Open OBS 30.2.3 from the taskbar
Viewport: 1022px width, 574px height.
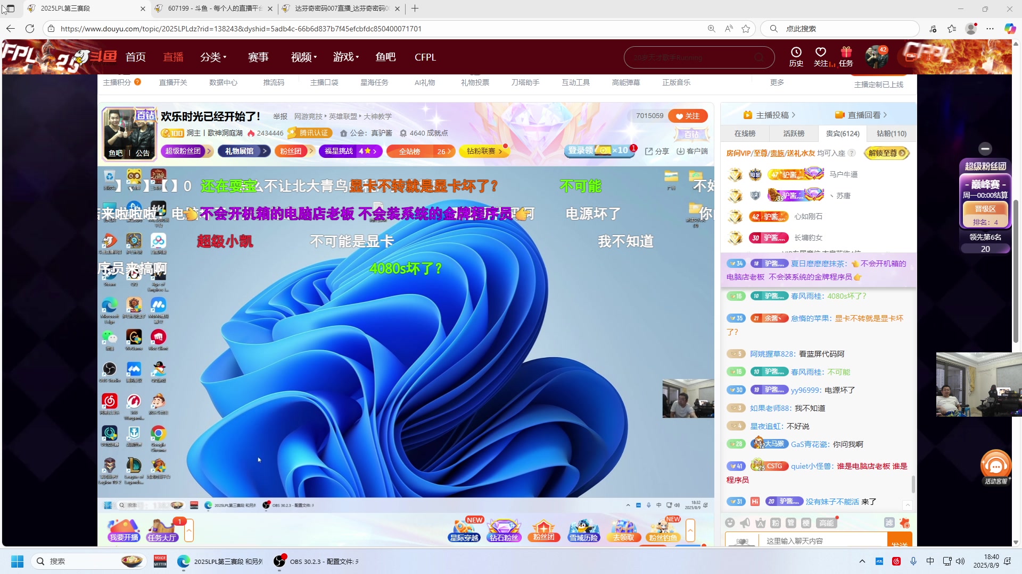(x=316, y=561)
